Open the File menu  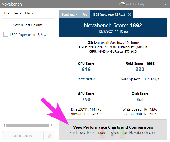tap(7, 13)
